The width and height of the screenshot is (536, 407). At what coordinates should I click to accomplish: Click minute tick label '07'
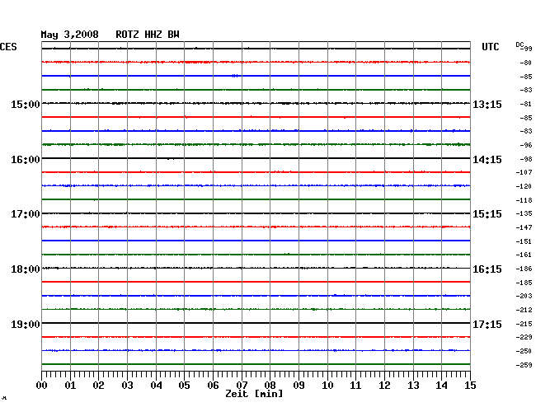[242, 386]
